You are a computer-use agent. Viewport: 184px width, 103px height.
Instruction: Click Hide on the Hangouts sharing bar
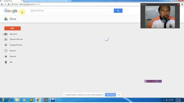click(x=119, y=95)
